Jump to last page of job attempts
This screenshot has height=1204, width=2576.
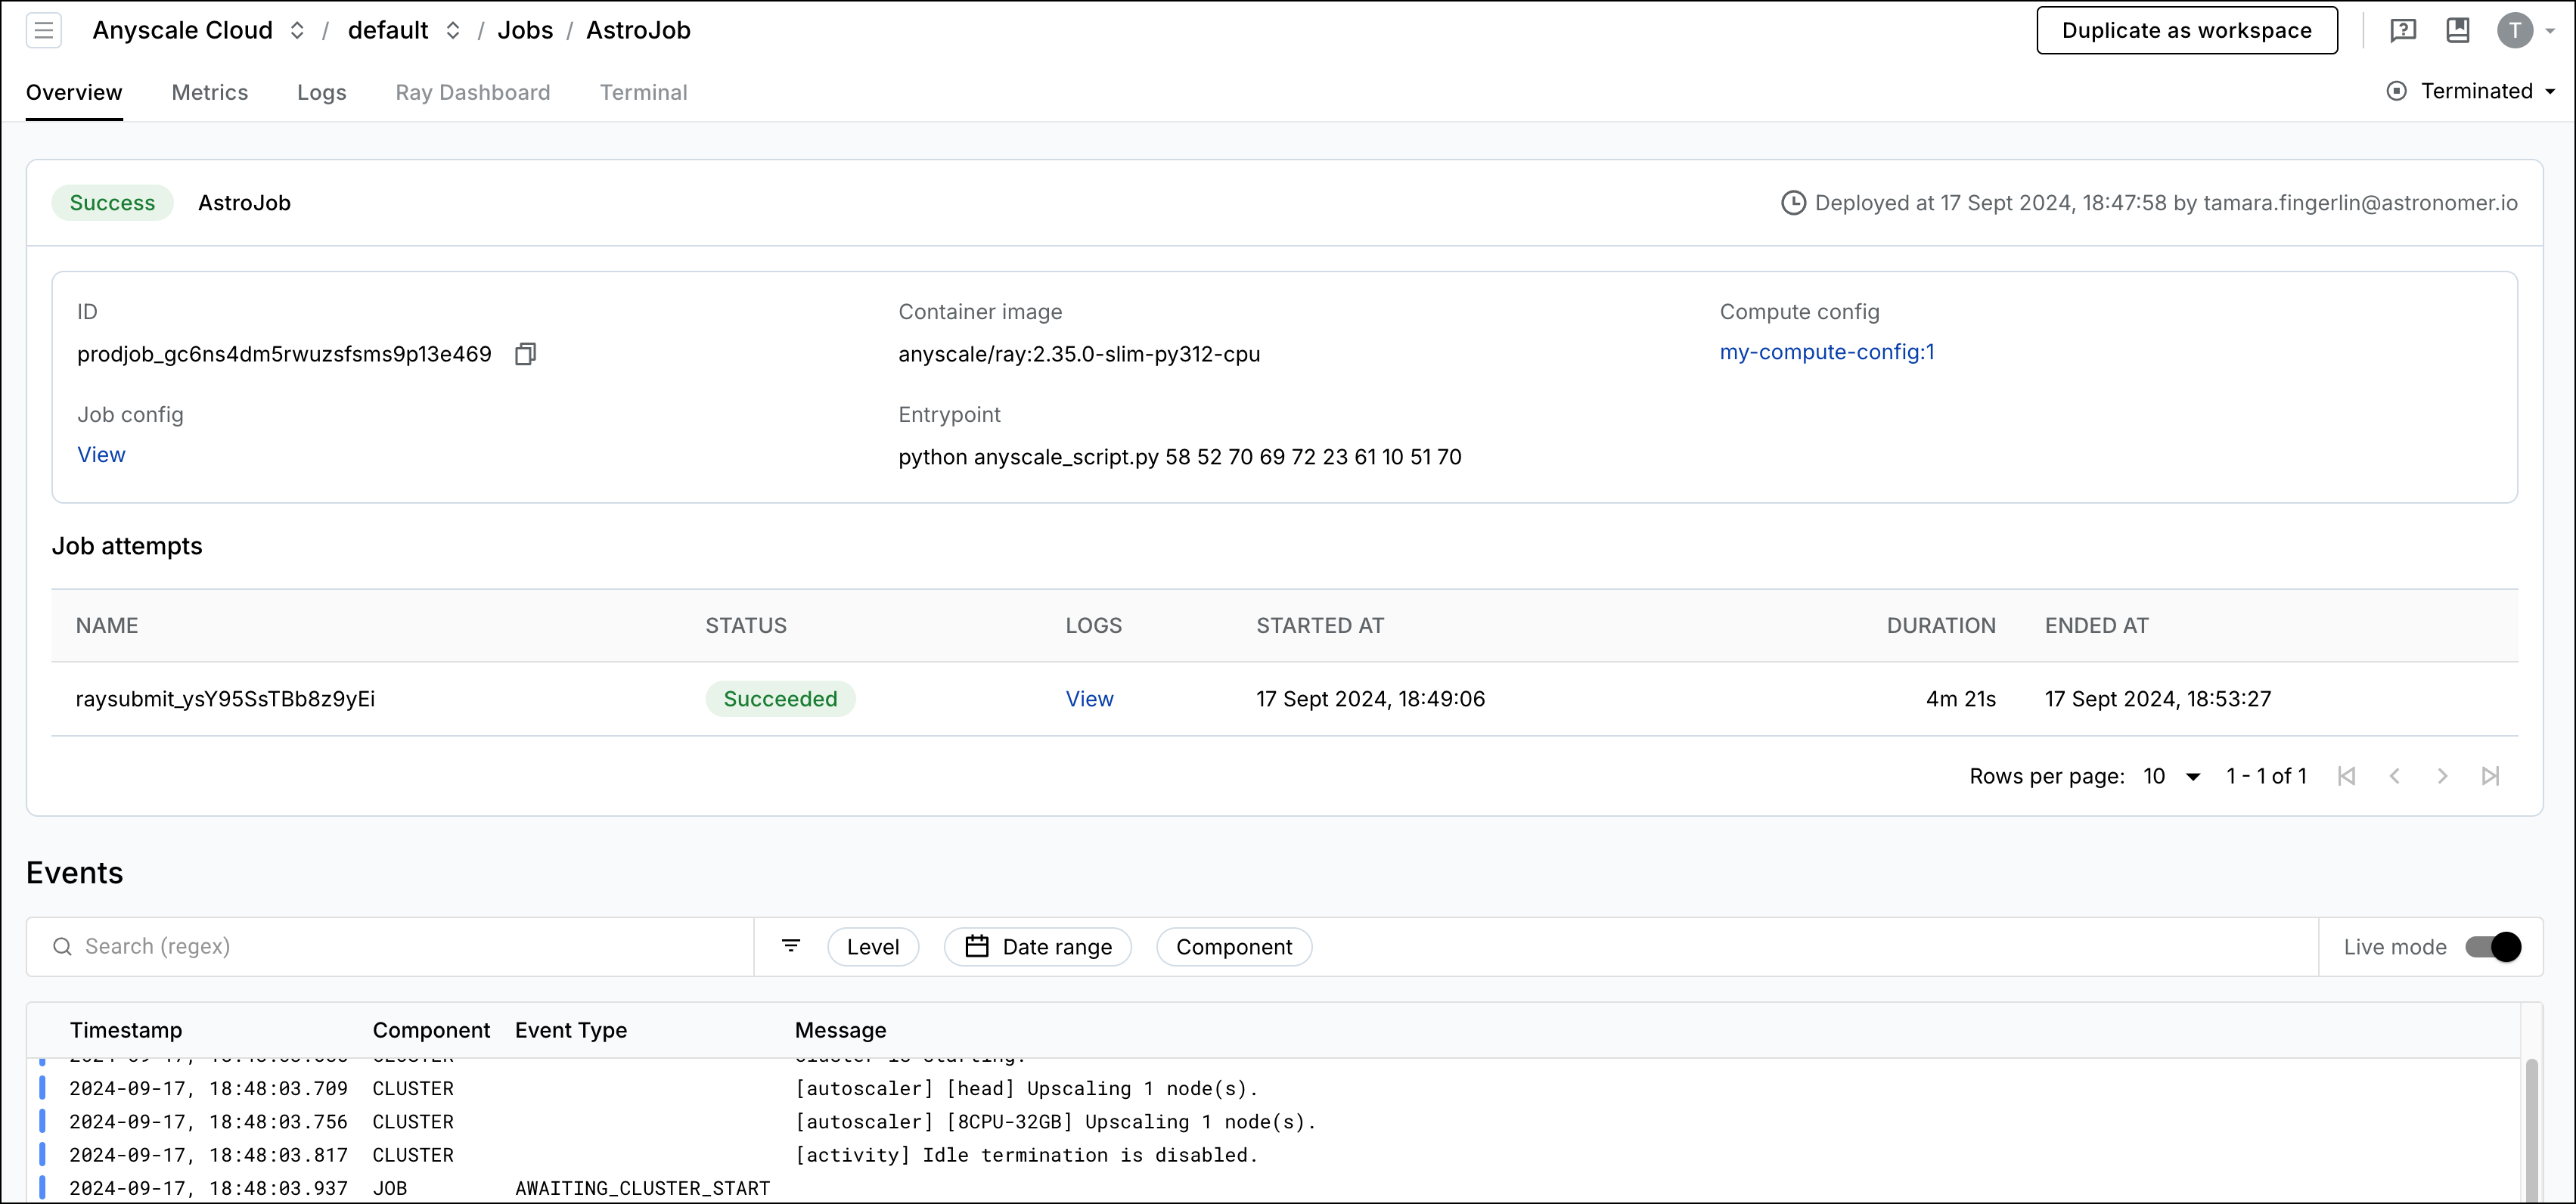tap(2491, 776)
